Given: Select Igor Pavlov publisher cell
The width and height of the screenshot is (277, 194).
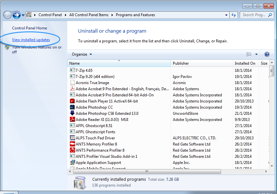Looking at the screenshot, I should click(x=182, y=76).
